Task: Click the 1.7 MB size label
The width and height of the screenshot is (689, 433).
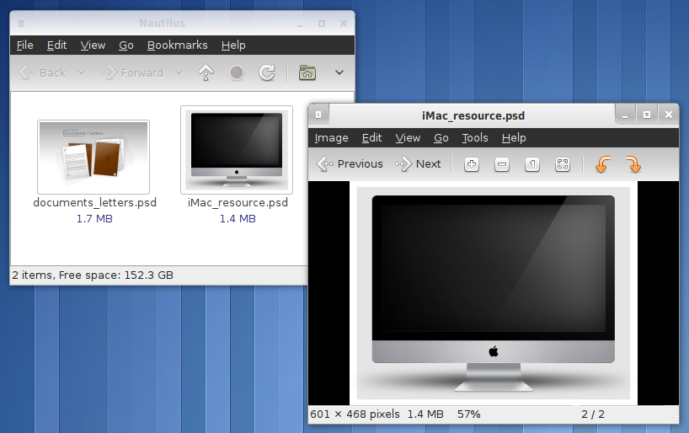Action: pos(94,218)
